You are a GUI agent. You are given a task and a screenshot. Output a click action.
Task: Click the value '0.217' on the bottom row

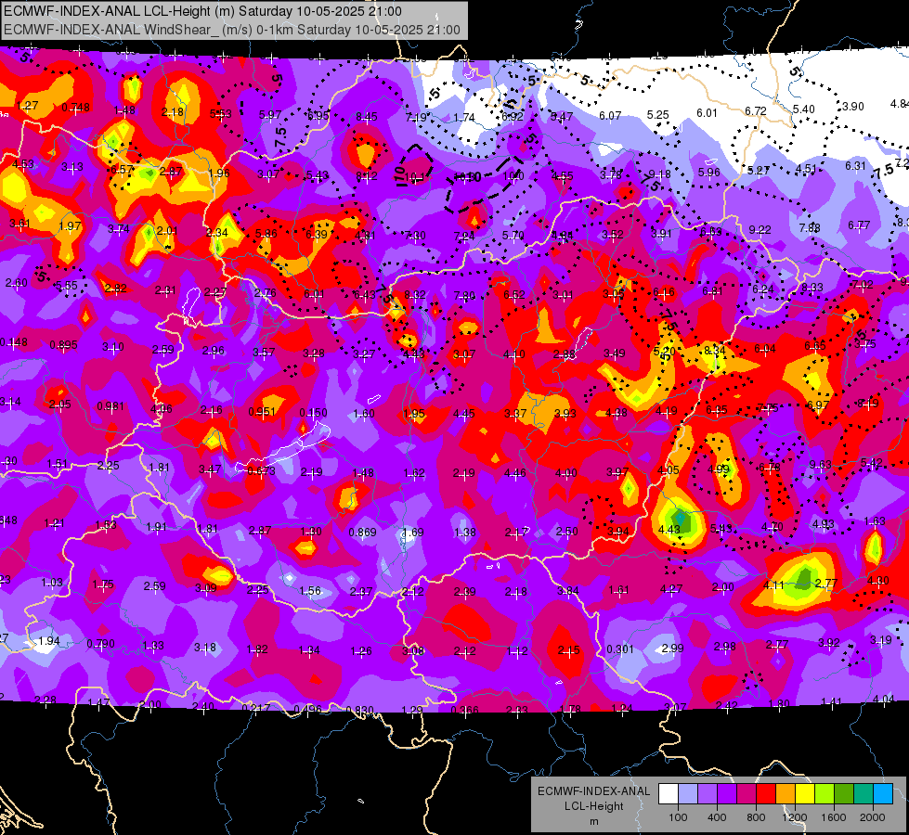(x=255, y=708)
